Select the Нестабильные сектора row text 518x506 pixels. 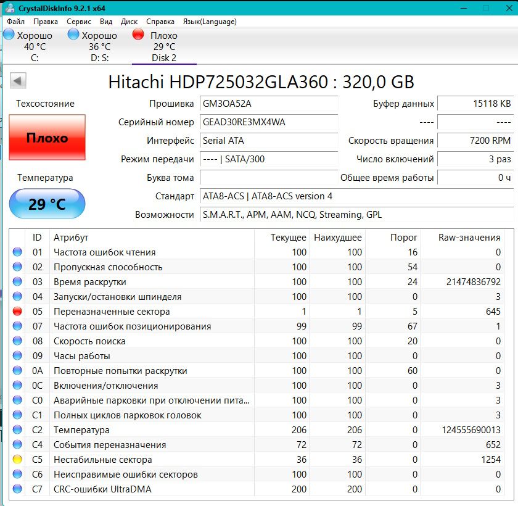(x=103, y=459)
